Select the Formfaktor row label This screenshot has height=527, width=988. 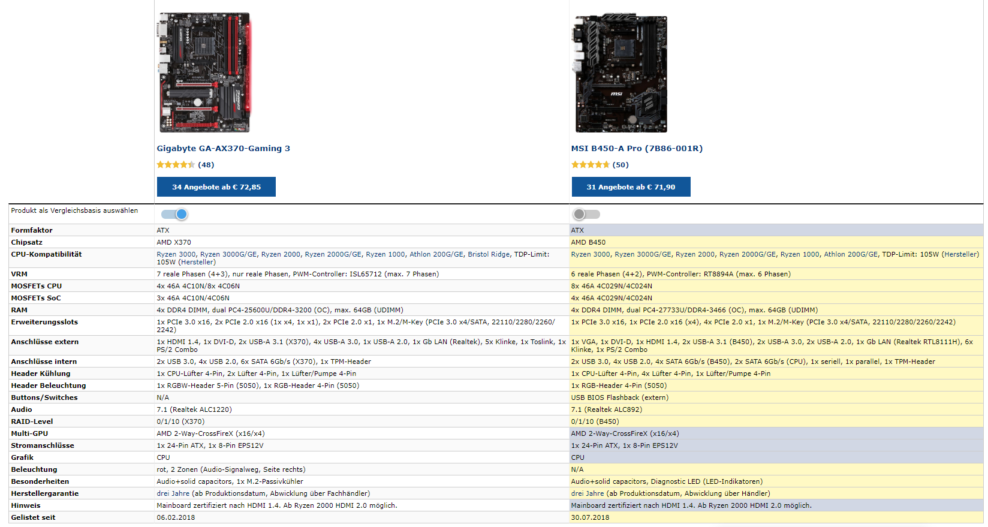32,230
